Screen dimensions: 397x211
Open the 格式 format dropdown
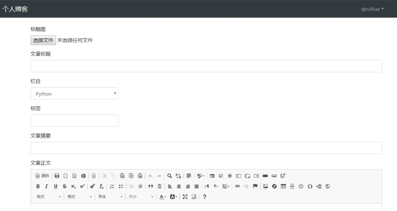point(79,197)
